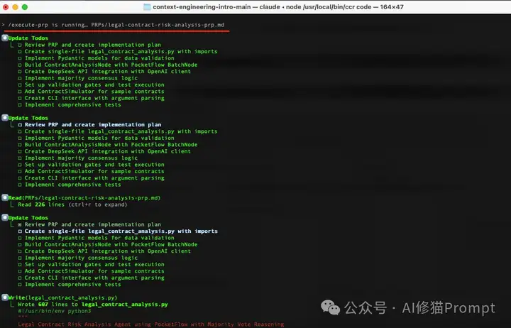Click the bullet icon beside Read(PRPs/legal-contract-risk-analysis-prp.md)

[5, 197]
